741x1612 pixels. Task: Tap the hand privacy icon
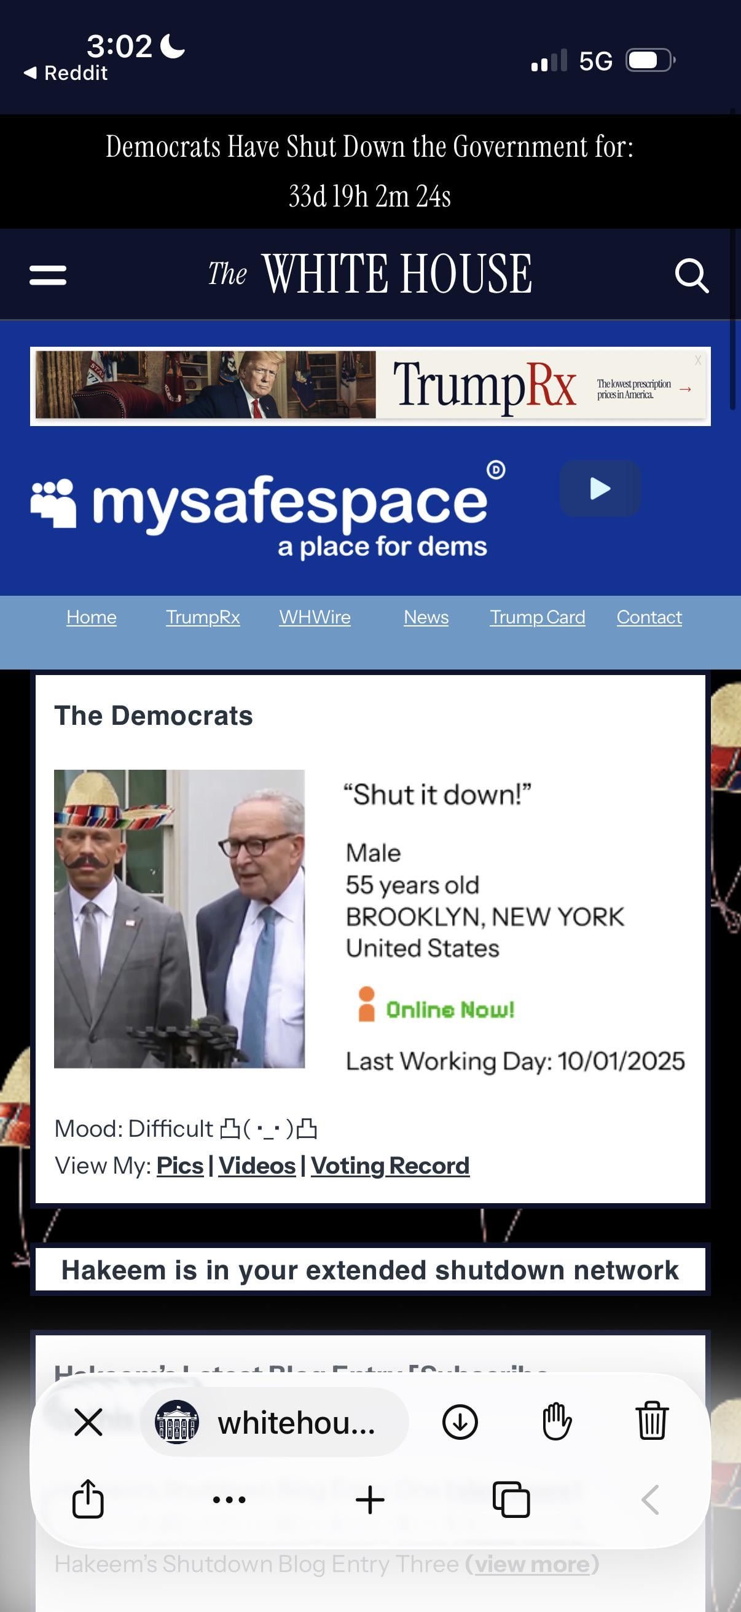coord(556,1422)
